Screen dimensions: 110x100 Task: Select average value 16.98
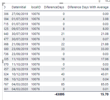pos(105,69)
